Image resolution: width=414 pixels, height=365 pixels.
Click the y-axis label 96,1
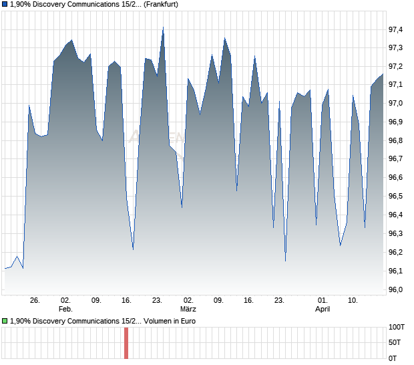[x=395, y=271]
